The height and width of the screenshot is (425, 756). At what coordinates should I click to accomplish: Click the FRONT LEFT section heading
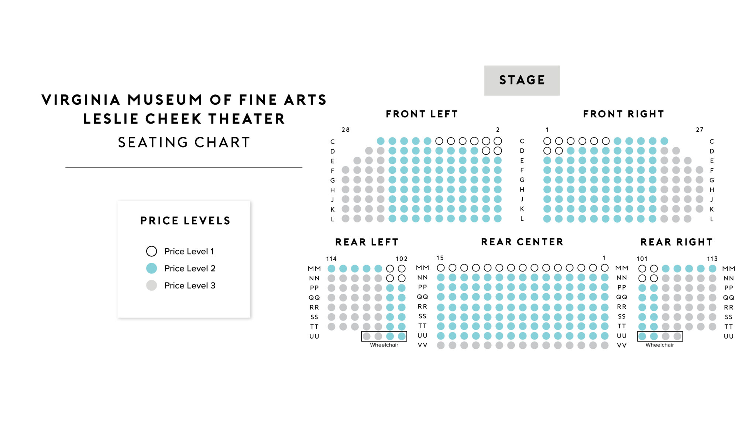(x=422, y=114)
